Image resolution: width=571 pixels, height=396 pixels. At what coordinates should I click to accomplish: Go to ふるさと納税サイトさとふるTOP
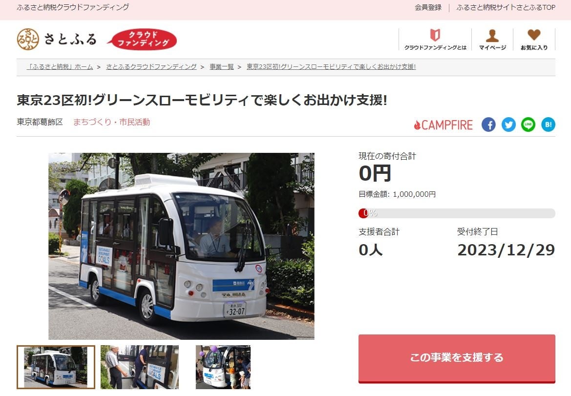pos(506,7)
